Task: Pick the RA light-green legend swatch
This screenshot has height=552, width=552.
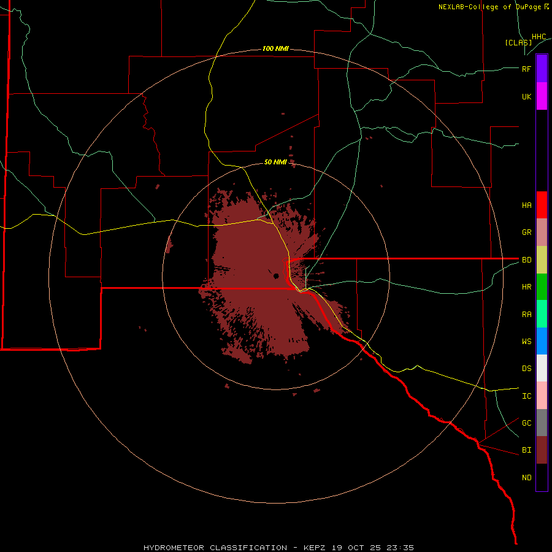Action: click(x=542, y=314)
